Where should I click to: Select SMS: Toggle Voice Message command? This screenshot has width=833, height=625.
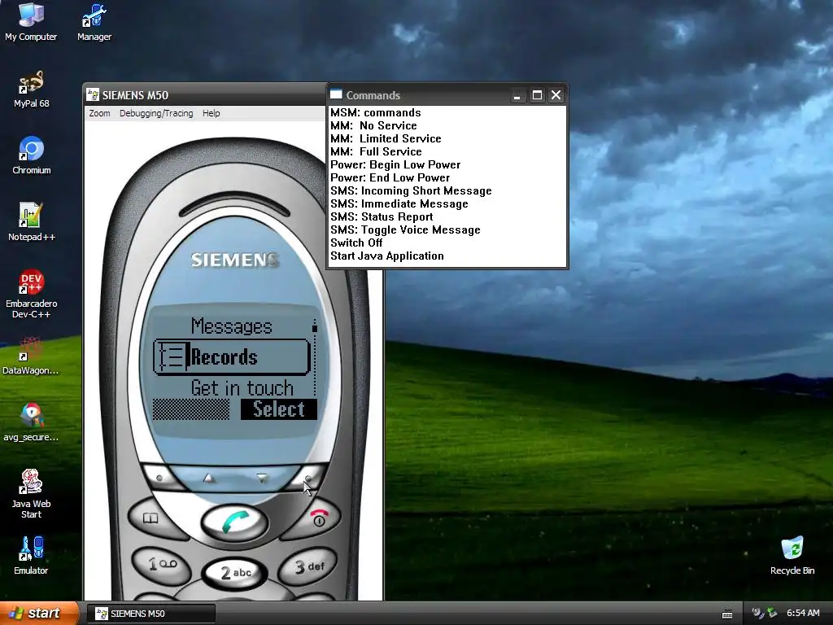[x=405, y=230]
